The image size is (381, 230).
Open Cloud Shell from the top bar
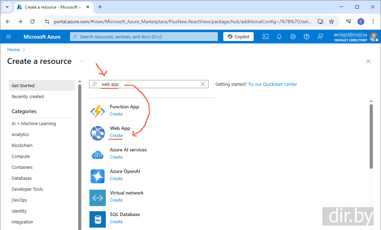coord(265,37)
